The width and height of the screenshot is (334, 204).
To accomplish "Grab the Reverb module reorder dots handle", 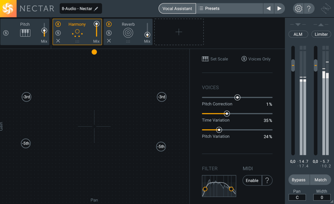I will (x=128, y=41).
